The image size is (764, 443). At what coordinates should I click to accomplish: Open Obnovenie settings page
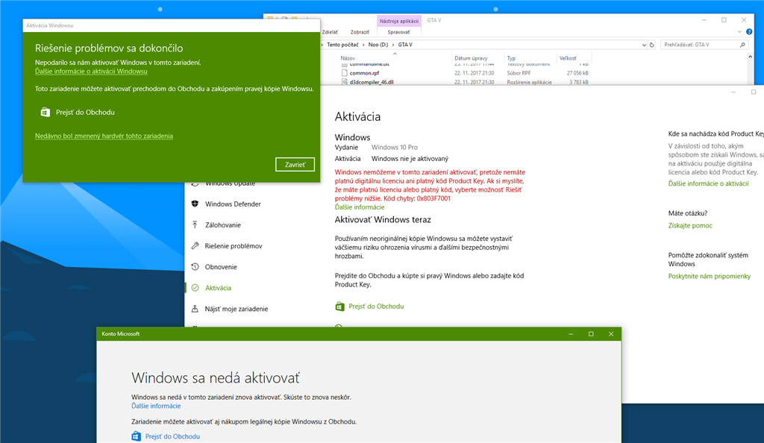pos(221,267)
